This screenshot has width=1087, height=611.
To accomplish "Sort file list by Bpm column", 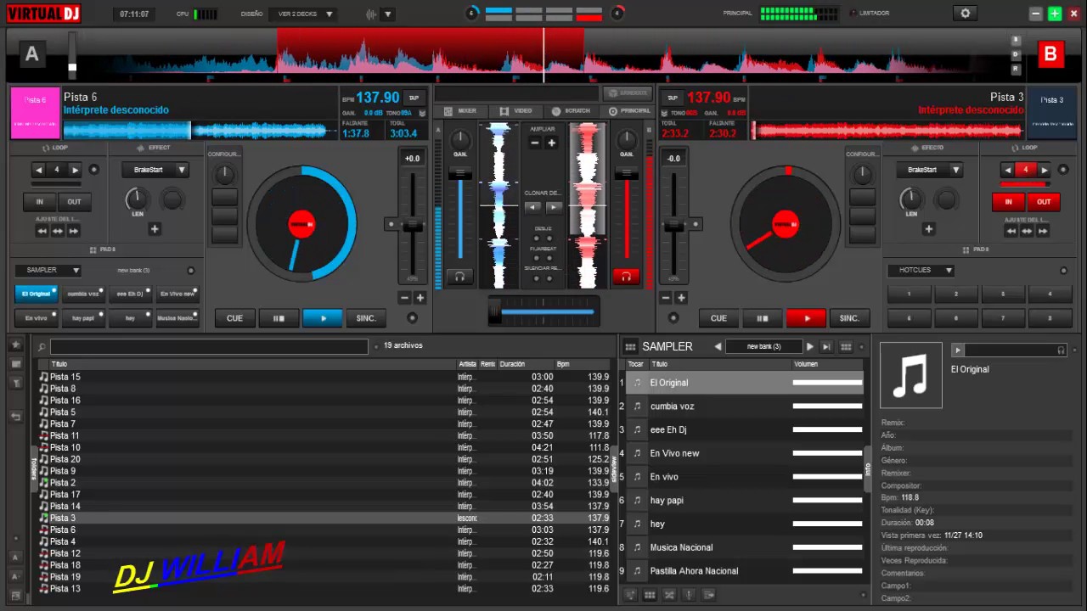I will point(564,364).
